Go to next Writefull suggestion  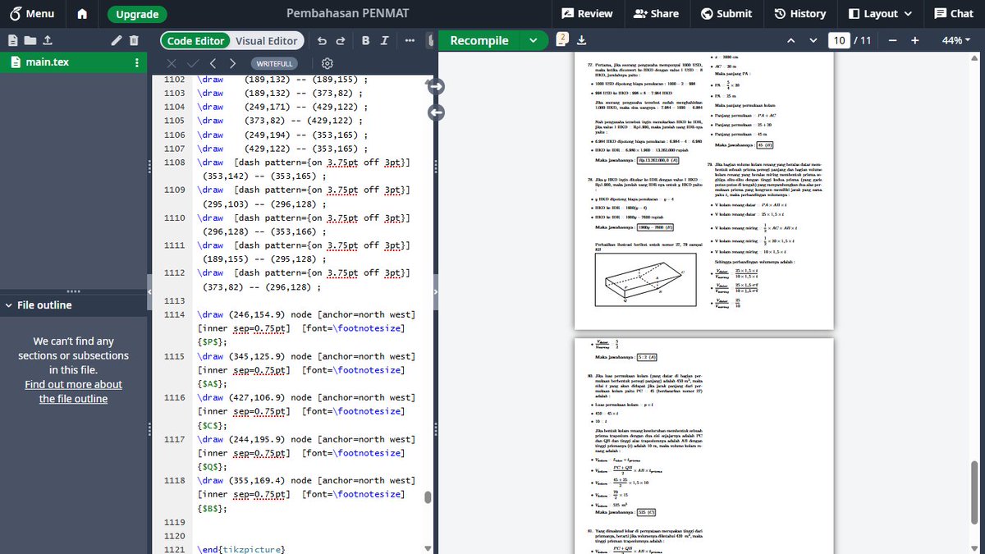pyautogui.click(x=233, y=63)
